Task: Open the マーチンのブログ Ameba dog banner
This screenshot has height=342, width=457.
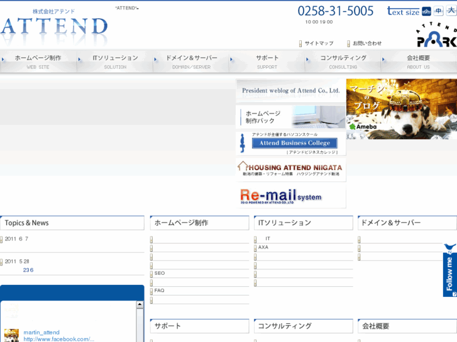Action: [402, 109]
